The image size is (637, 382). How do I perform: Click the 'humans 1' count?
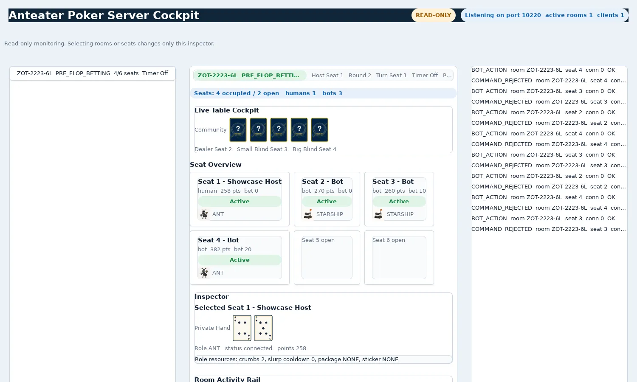point(301,93)
